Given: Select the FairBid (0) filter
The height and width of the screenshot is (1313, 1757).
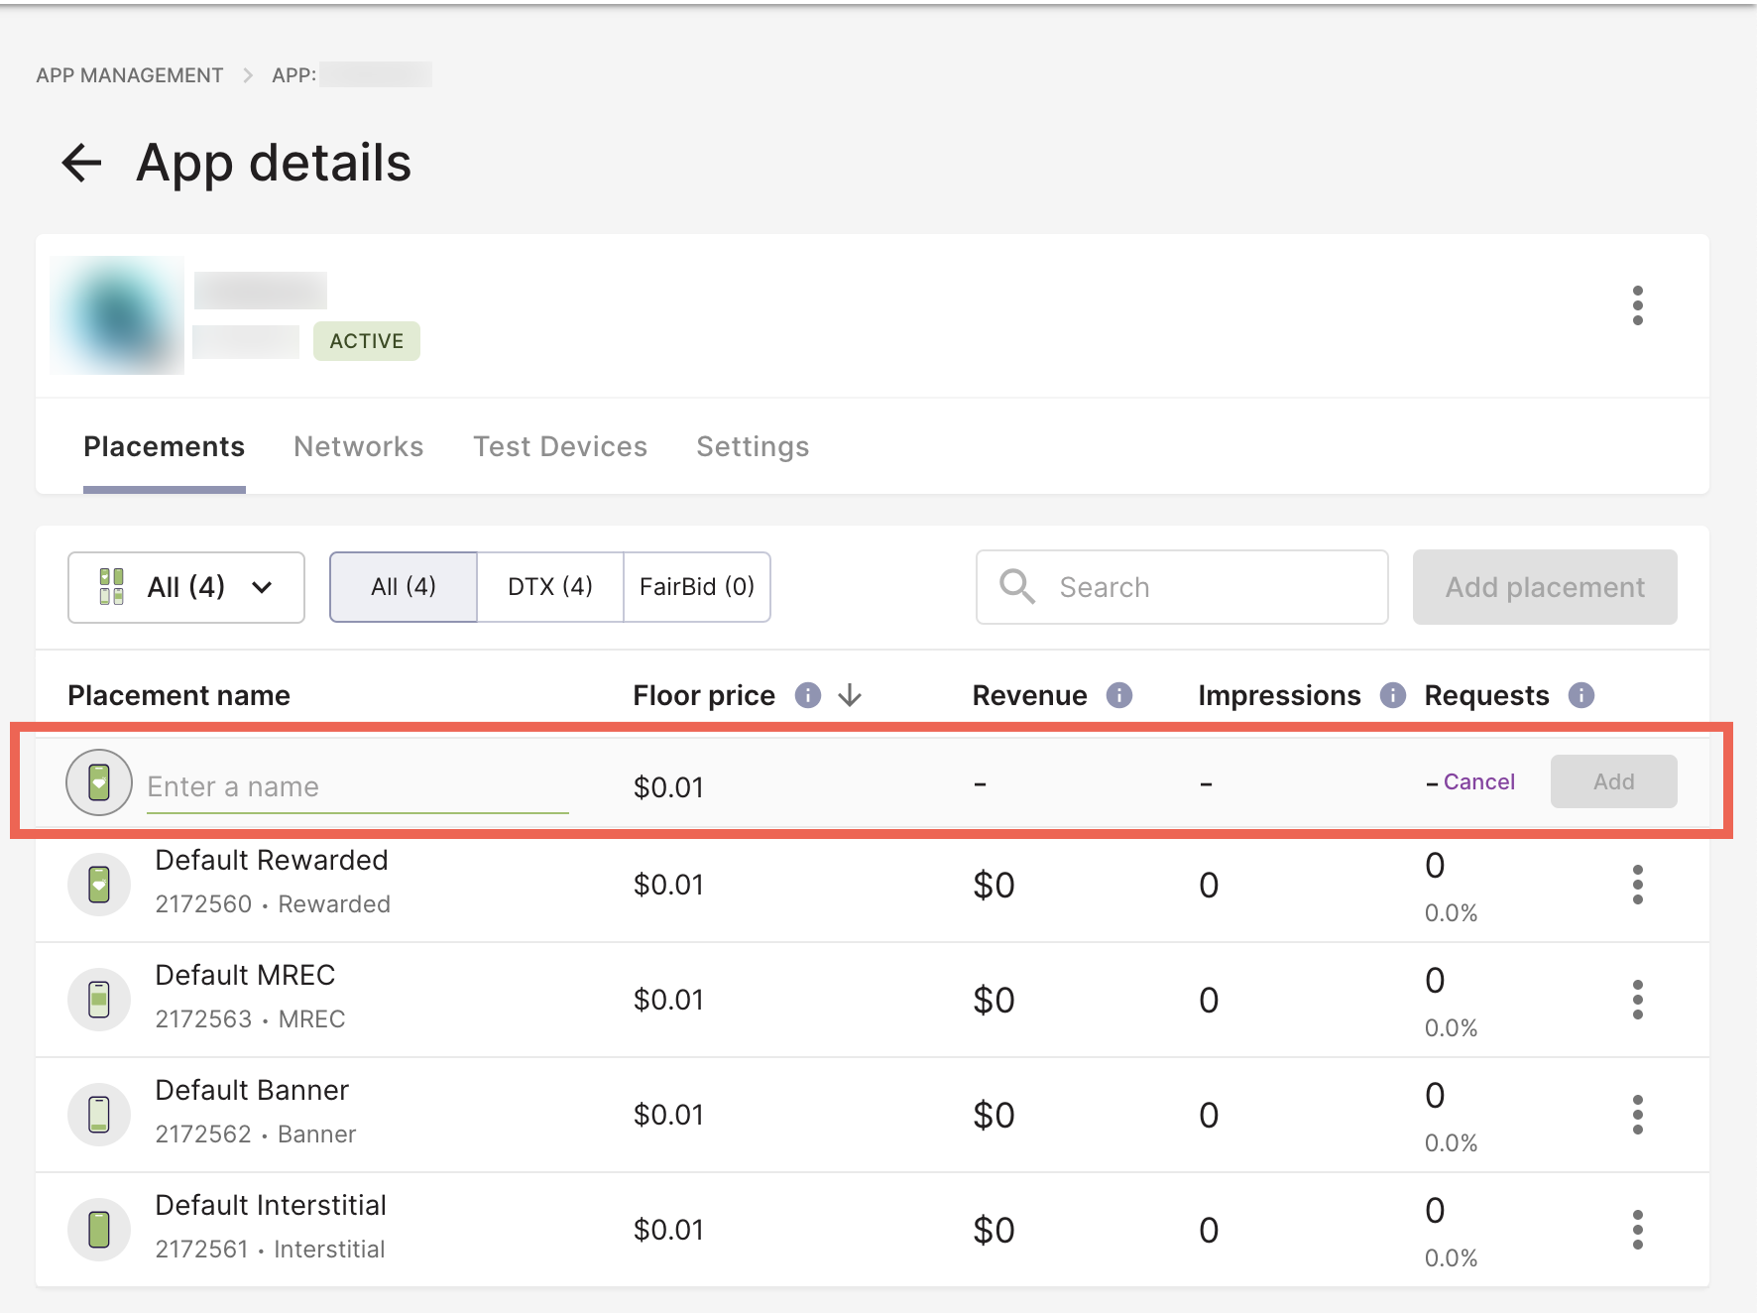Looking at the screenshot, I should [x=696, y=587].
